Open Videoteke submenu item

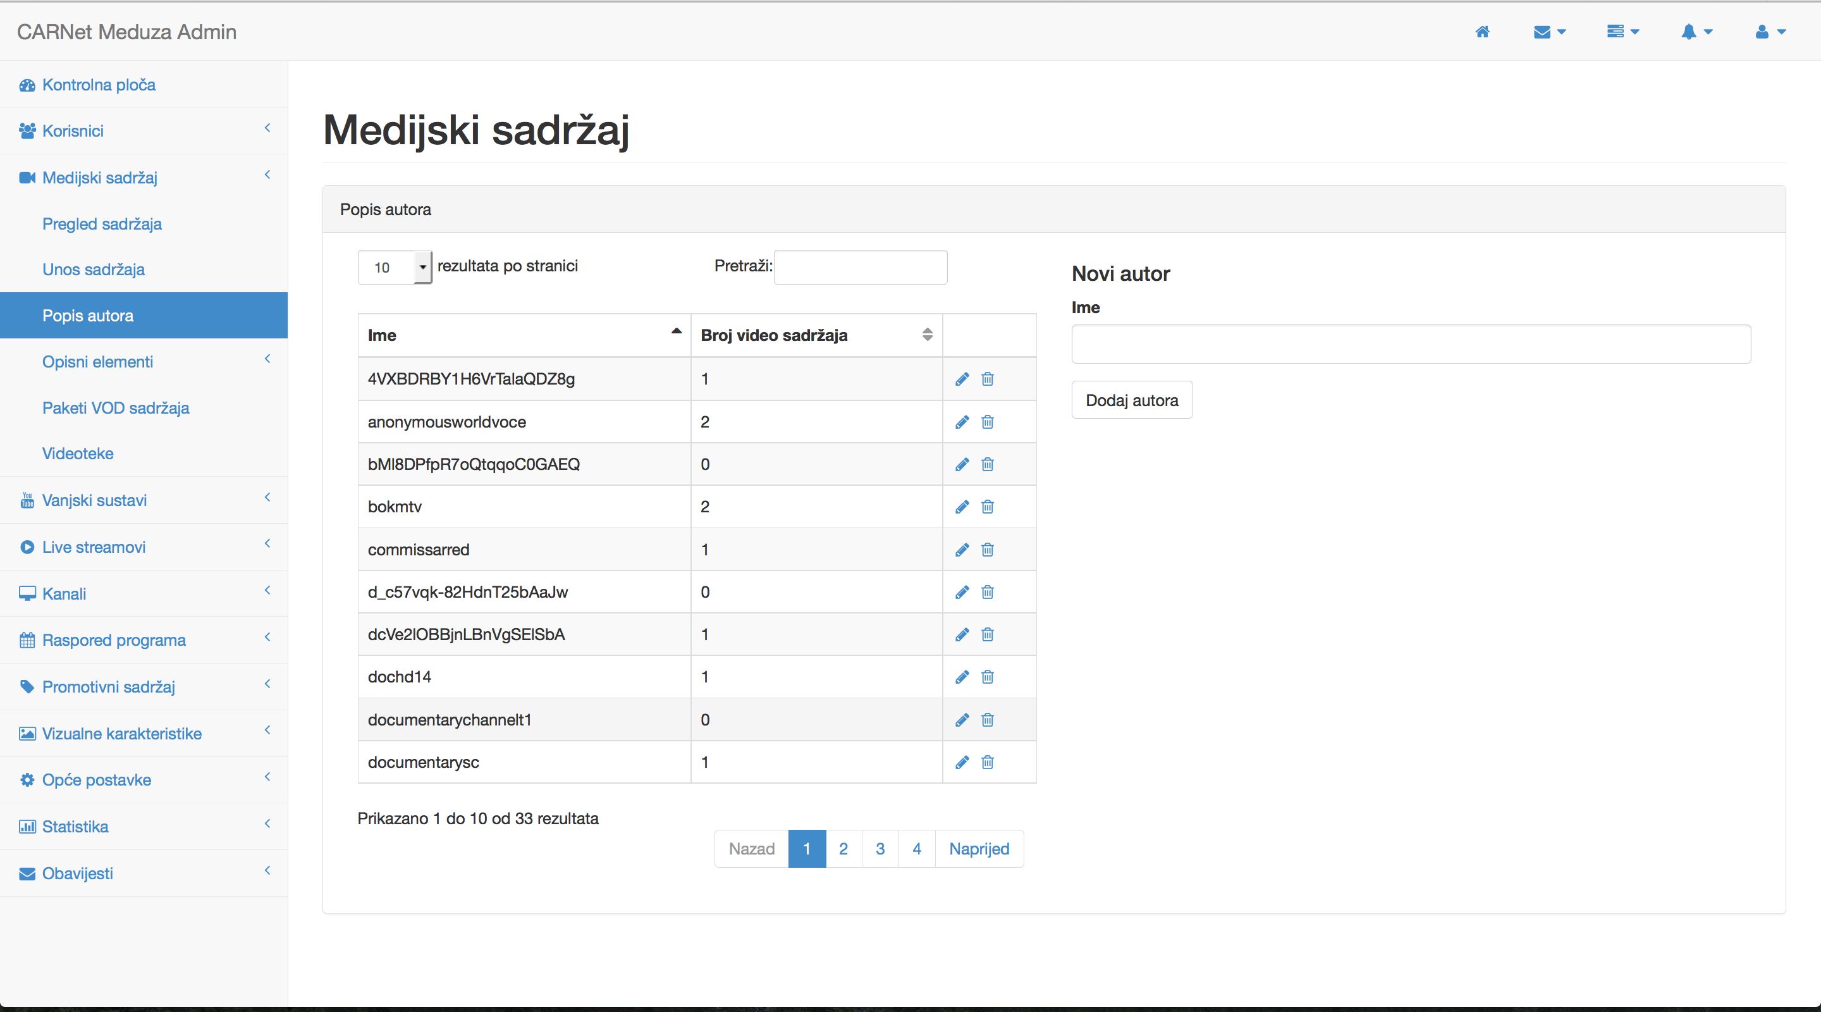click(x=144, y=454)
